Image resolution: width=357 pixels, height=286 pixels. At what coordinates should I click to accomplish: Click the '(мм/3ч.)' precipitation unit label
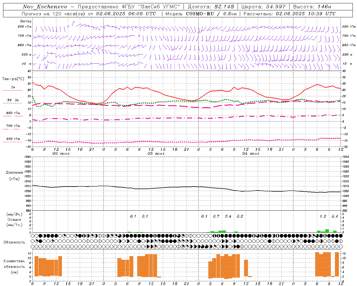pyautogui.click(x=15, y=214)
